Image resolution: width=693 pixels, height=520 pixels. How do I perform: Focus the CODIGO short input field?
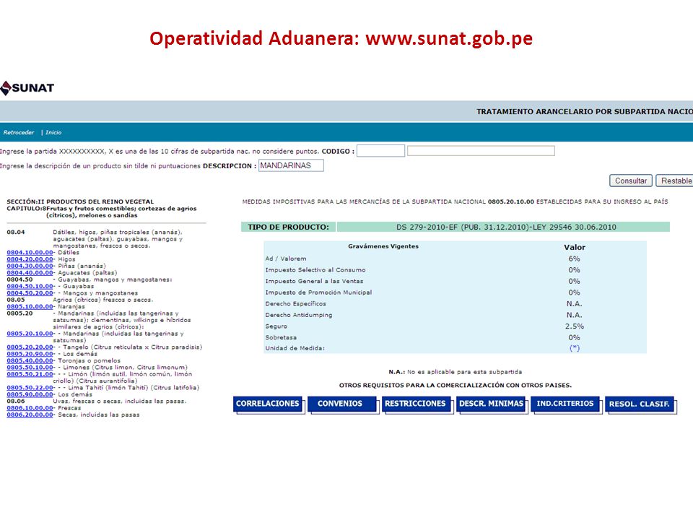click(x=380, y=151)
